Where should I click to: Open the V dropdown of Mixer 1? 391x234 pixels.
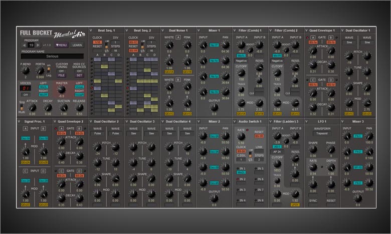[199, 30]
